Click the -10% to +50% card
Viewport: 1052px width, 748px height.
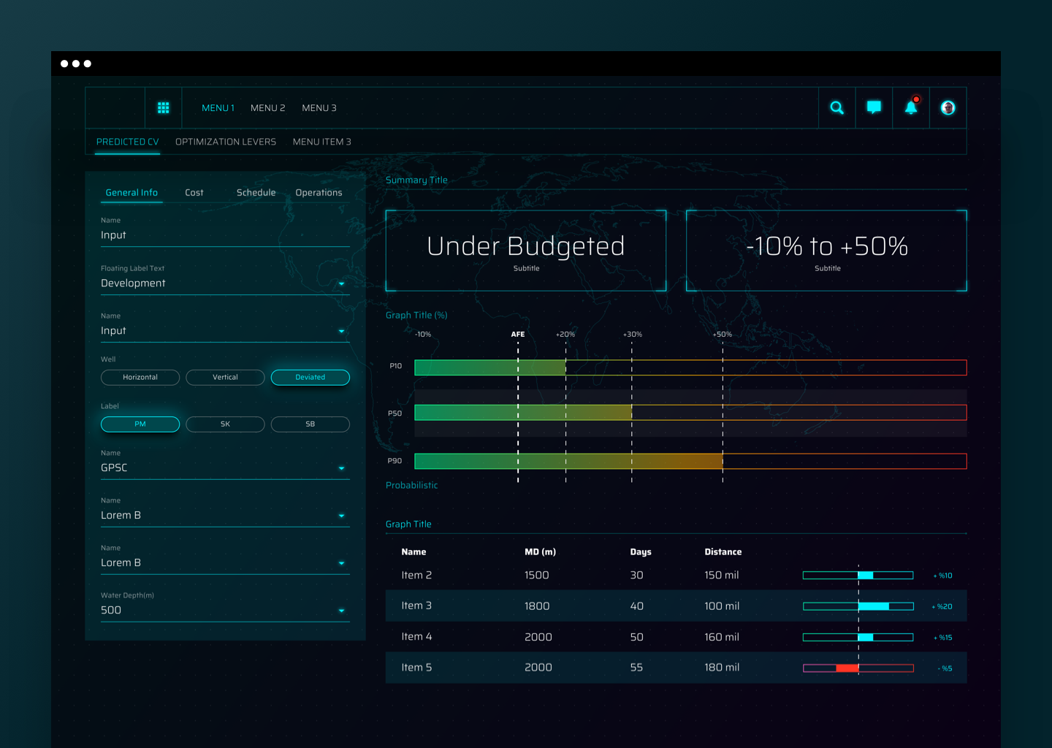click(826, 251)
